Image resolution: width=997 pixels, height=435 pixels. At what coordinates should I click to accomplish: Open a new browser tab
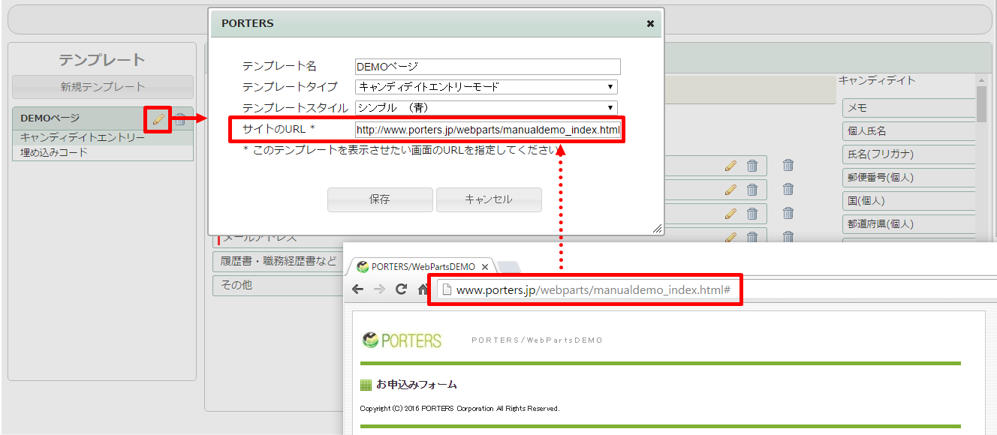pos(509,267)
